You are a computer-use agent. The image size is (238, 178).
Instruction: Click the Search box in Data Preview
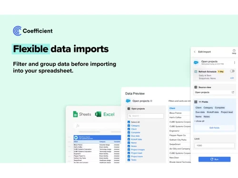pos(146,116)
